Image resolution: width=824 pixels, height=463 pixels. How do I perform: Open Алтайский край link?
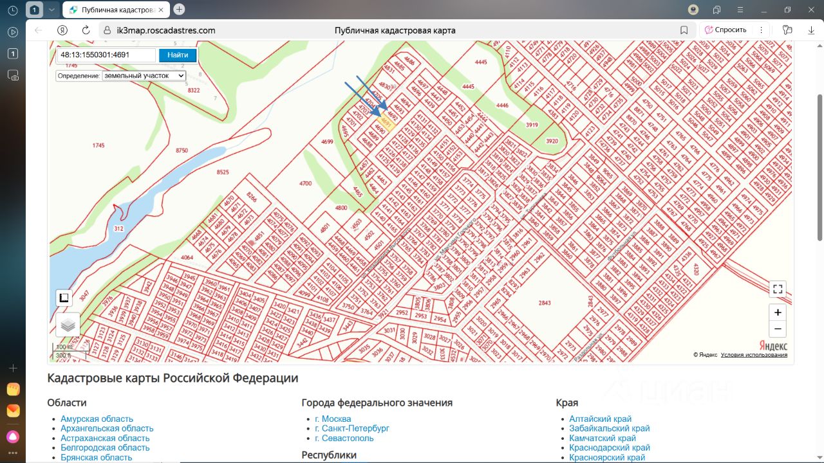(x=601, y=419)
